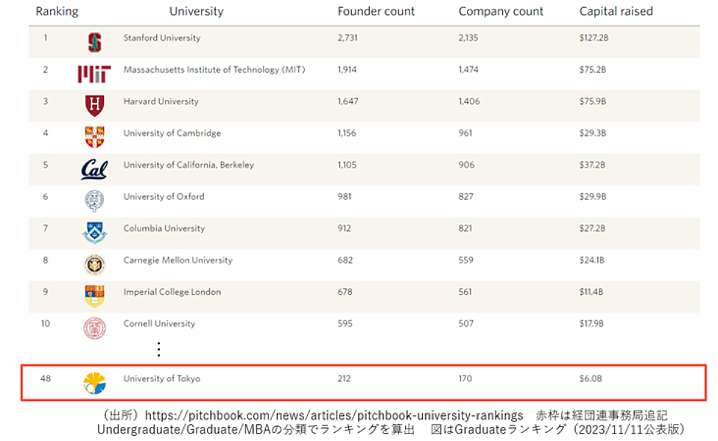This screenshot has width=718, height=441.
Task: Select the University of Tokyo name
Action: (x=161, y=379)
